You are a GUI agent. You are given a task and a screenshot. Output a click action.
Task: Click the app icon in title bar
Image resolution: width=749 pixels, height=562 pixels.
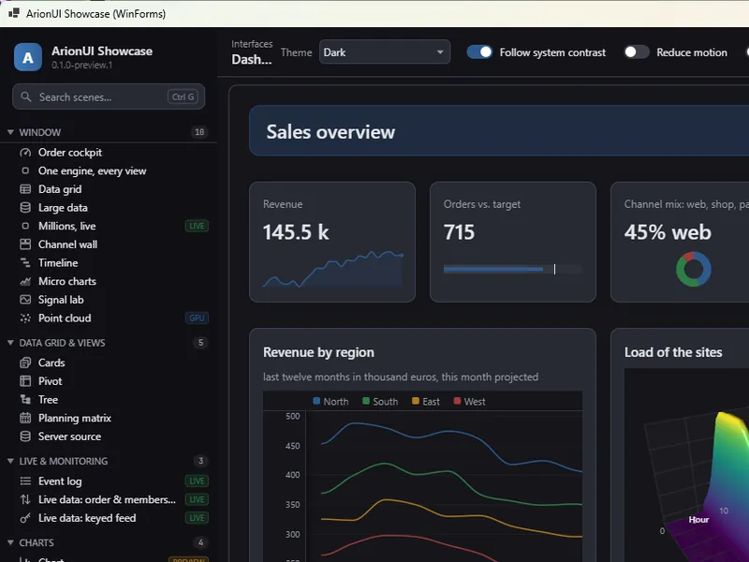(x=14, y=13)
